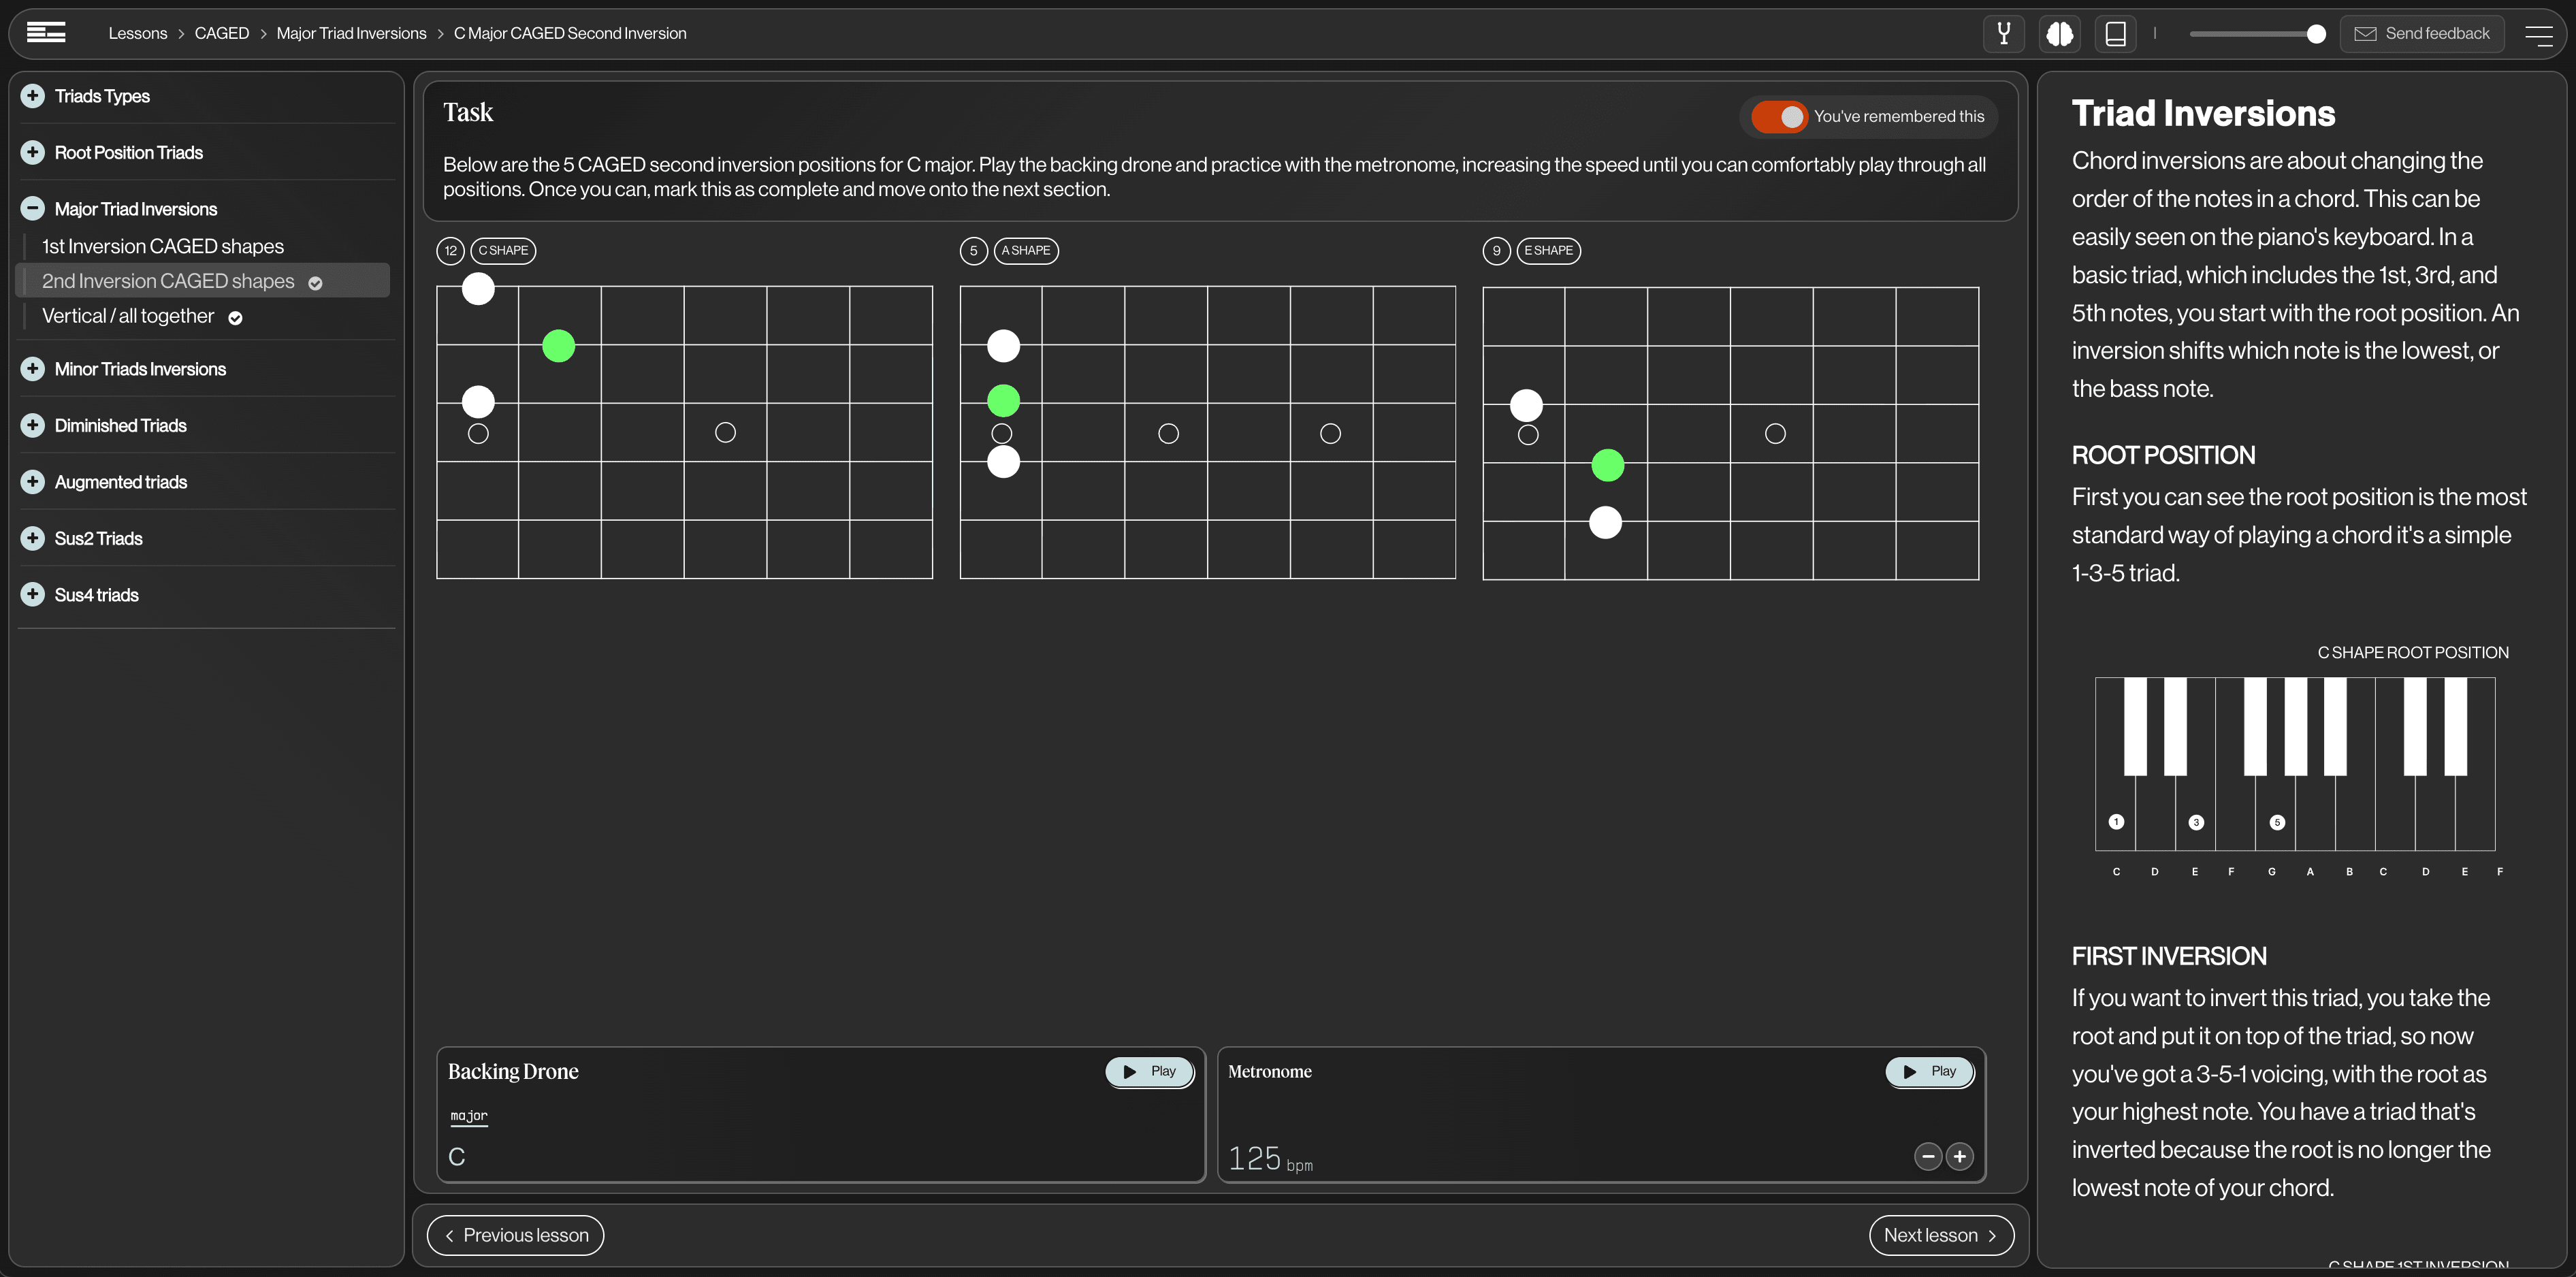Click the 5 fret badge for A shape
Image resolution: width=2576 pixels, height=1277 pixels.
tap(973, 251)
